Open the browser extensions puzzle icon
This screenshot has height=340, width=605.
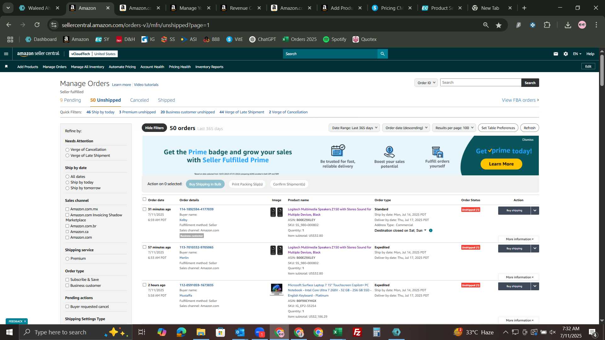[547, 25]
